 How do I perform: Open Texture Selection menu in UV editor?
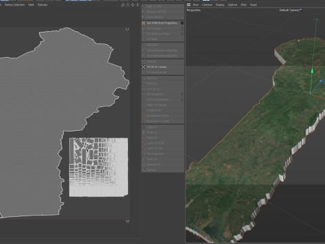[15, 5]
